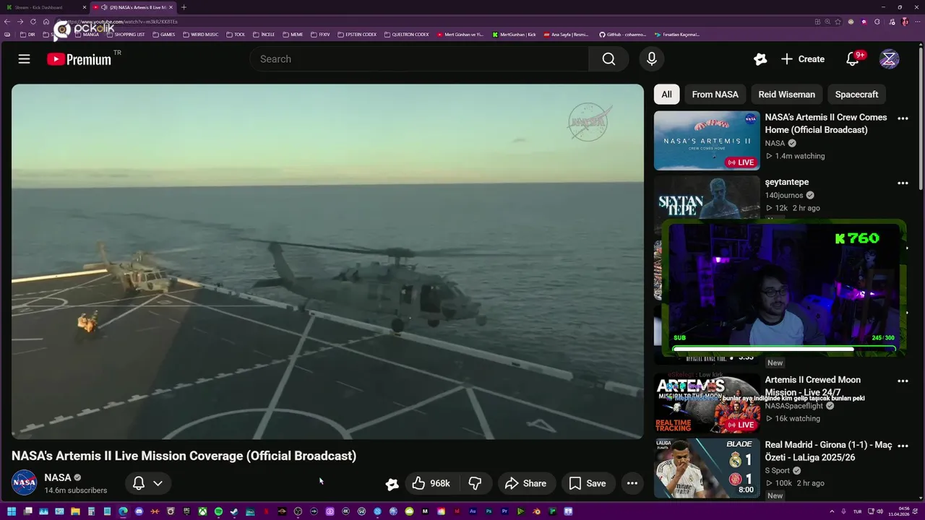
Task: Open Discord from the taskbar
Action: (139, 511)
